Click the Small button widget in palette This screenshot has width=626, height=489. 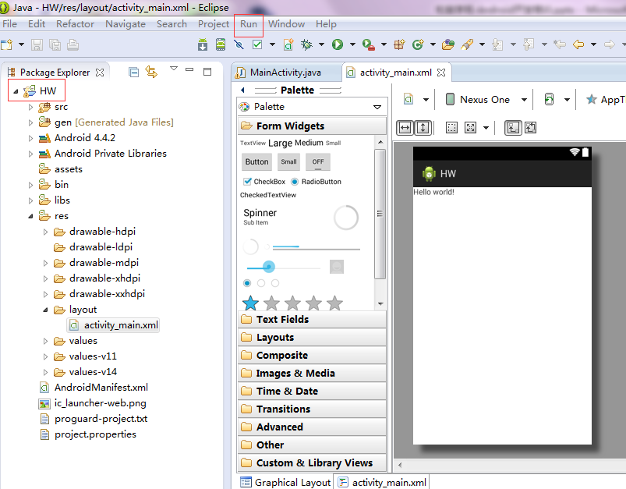click(288, 161)
